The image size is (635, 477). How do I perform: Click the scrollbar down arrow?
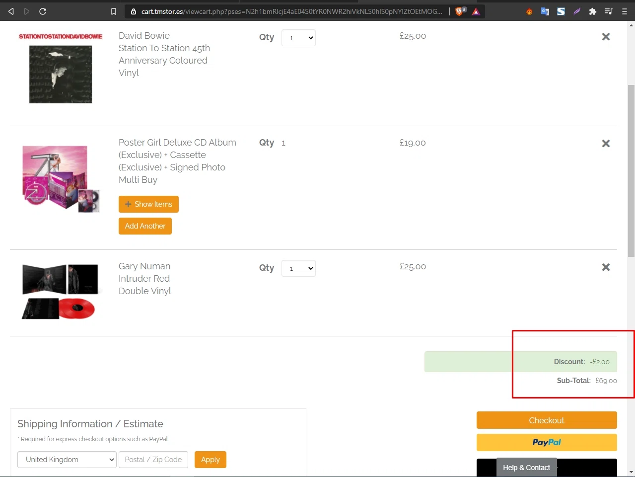coord(631,472)
